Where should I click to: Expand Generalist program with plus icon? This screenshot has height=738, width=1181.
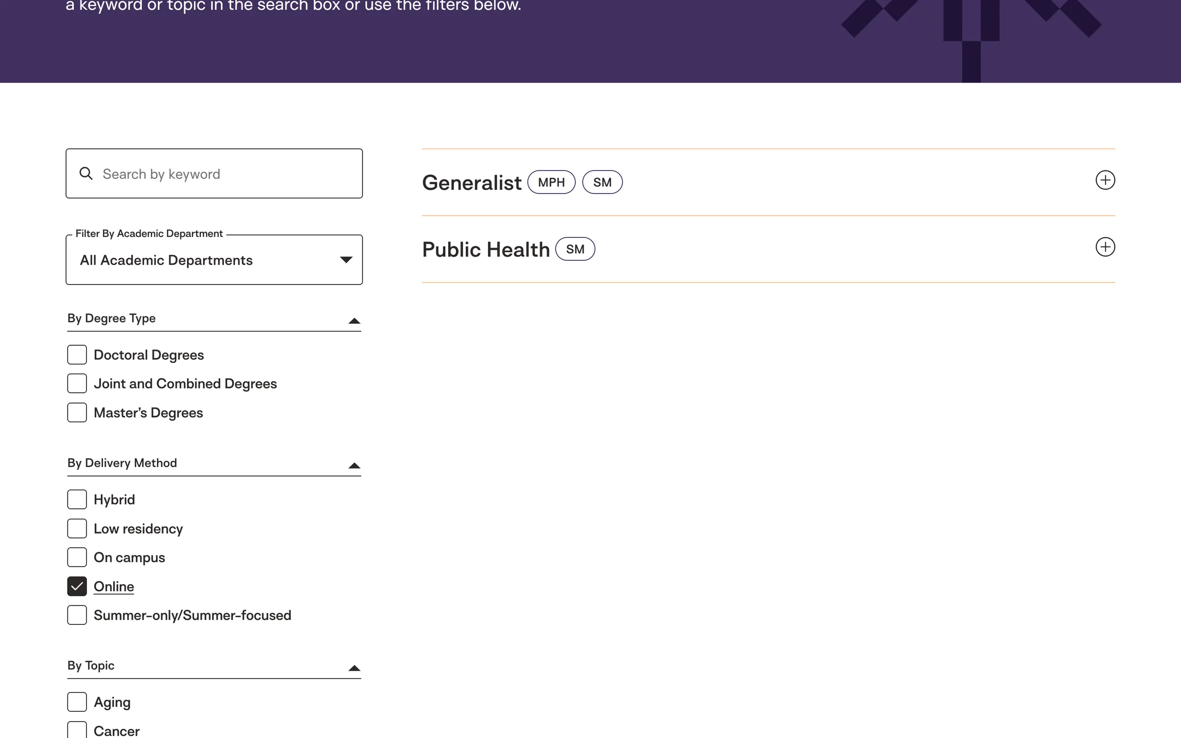click(x=1105, y=180)
